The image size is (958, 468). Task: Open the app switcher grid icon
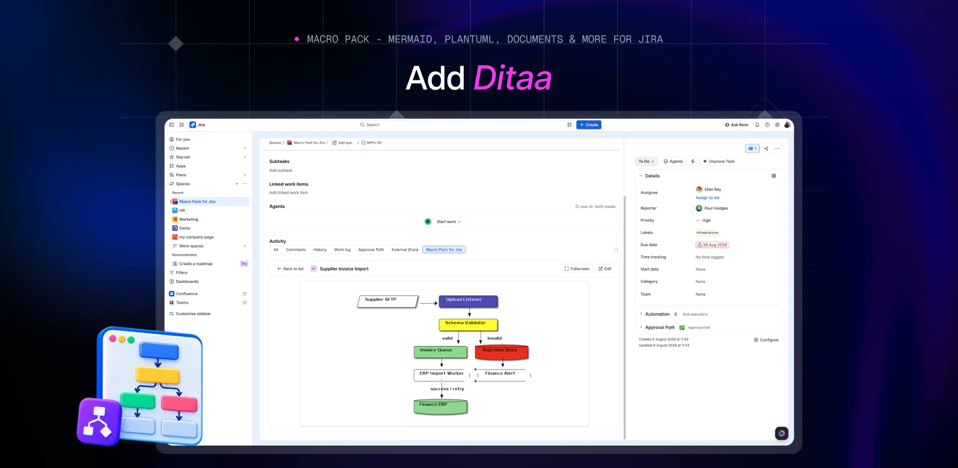pos(182,125)
